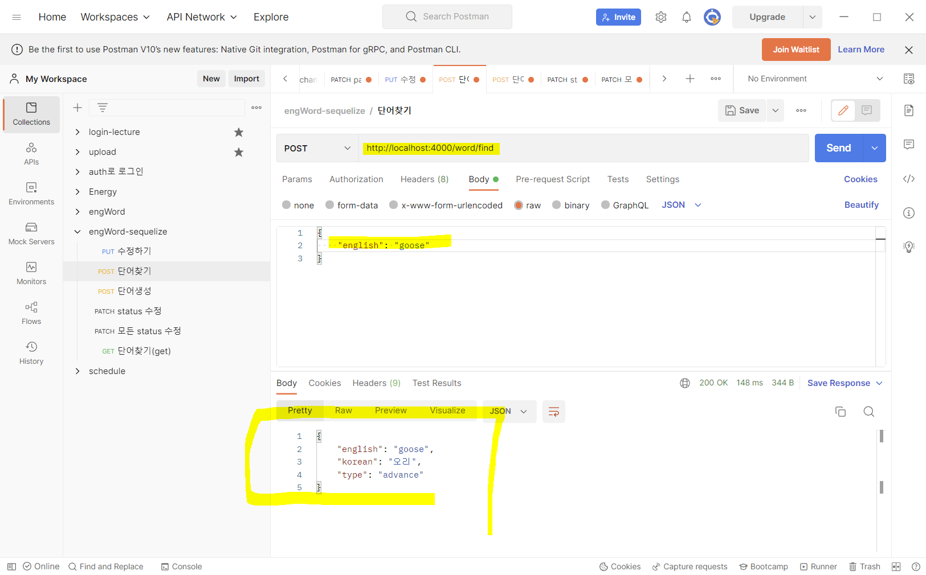
Task: Star the upload collection
Action: pyautogui.click(x=239, y=152)
